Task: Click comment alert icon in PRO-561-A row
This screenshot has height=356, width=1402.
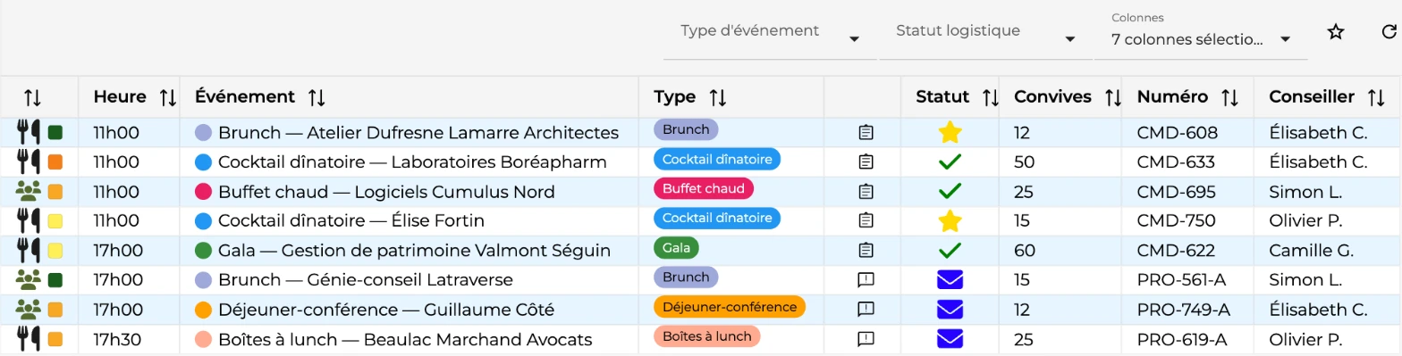Action: coord(865,280)
